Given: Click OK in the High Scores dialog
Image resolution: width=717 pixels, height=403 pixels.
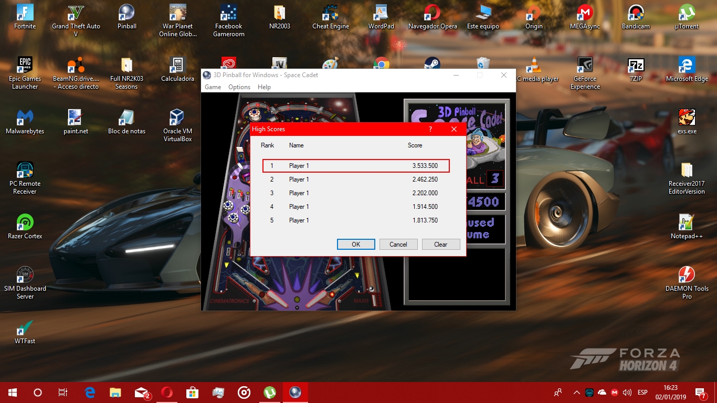Looking at the screenshot, I should [356, 245].
